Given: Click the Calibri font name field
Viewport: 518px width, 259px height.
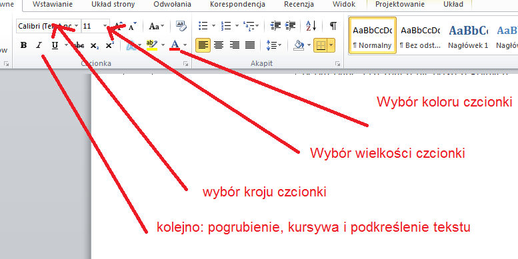Looking at the screenshot, I should tap(45, 26).
